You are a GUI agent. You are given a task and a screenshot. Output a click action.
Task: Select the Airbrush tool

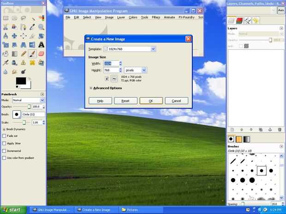(6, 63)
